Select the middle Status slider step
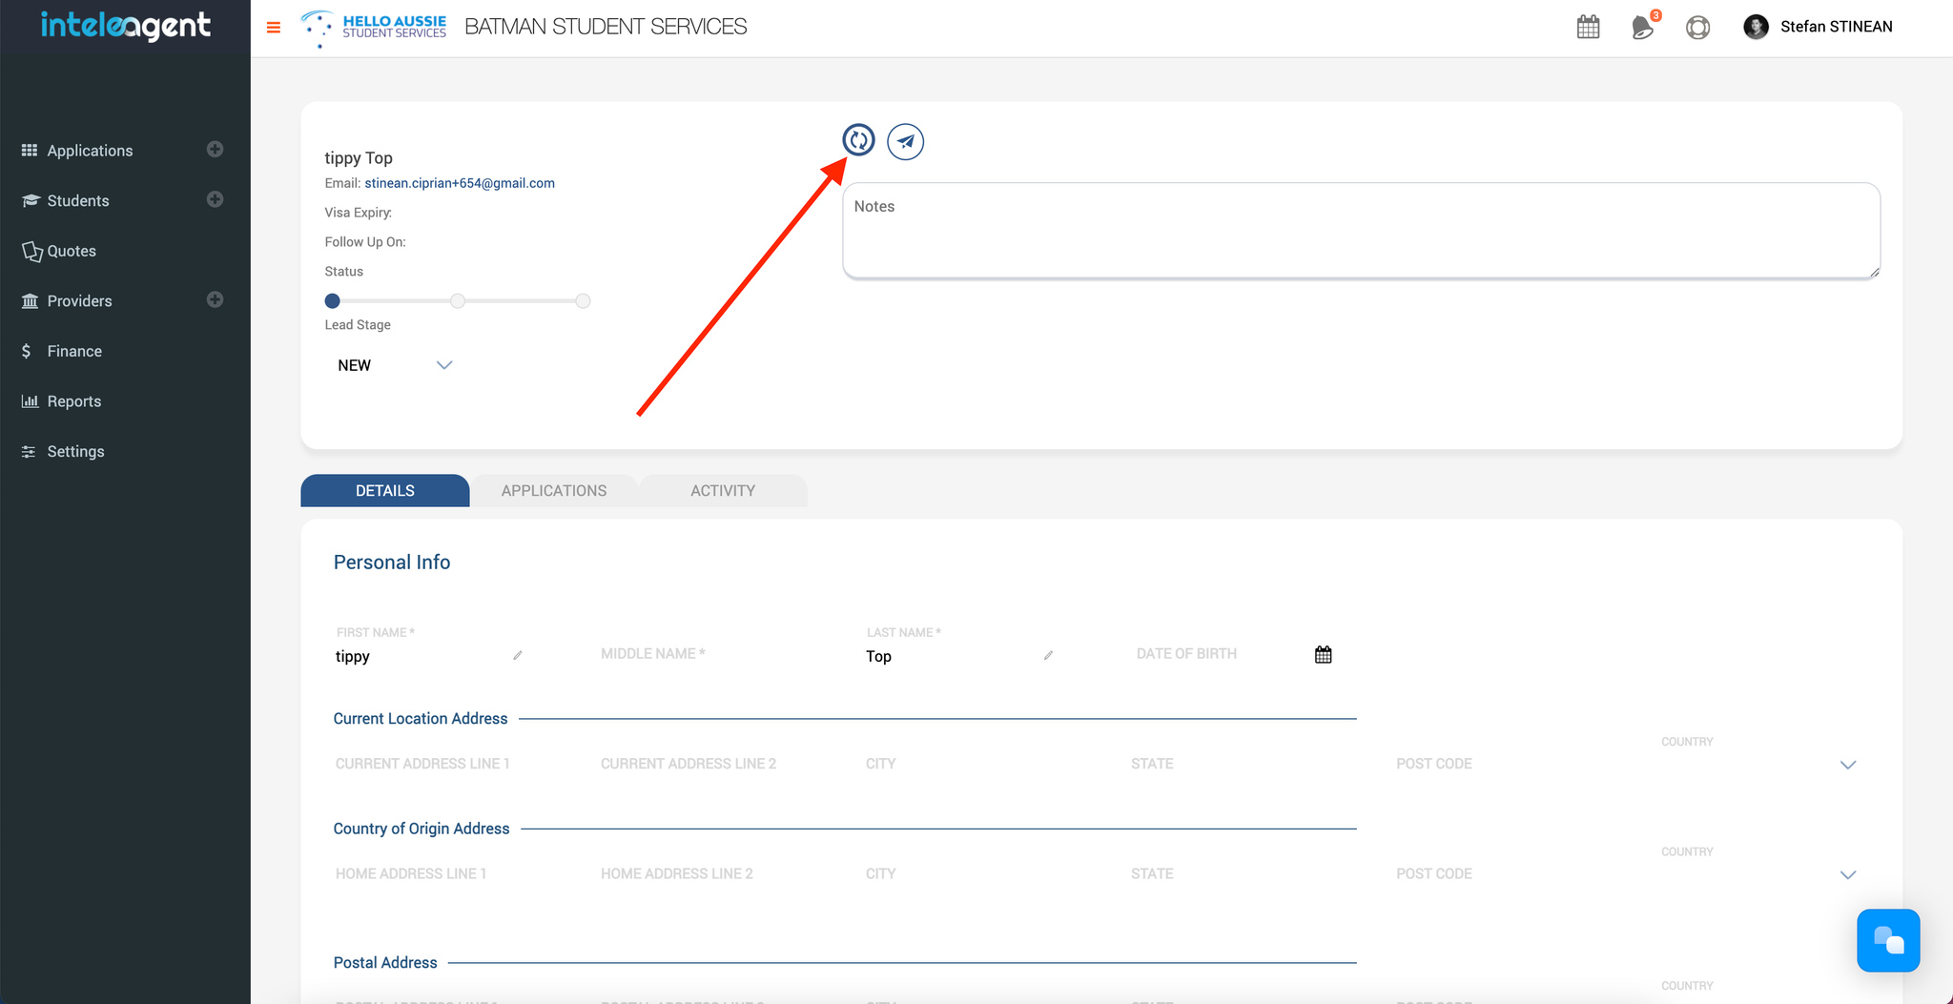 click(458, 301)
